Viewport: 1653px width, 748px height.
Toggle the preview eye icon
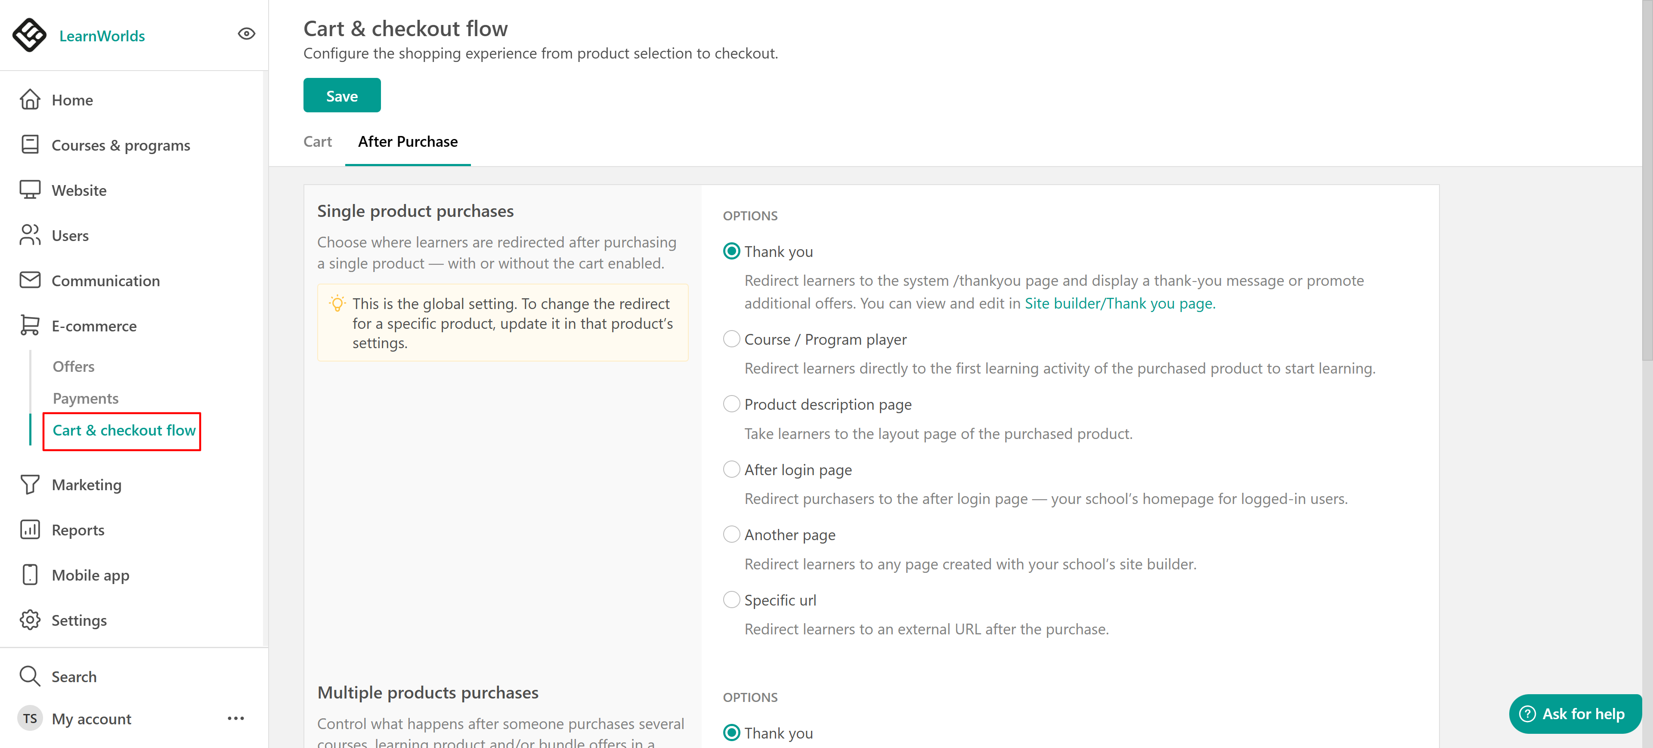(x=246, y=34)
